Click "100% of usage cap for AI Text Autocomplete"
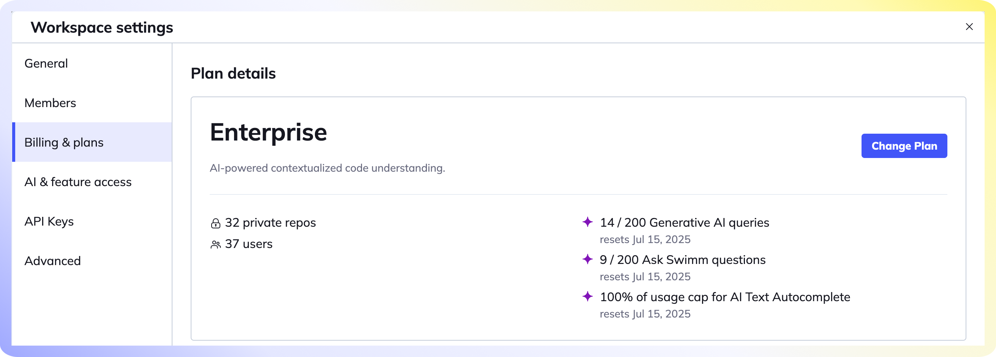Screen dimensions: 996x357 point(725,297)
